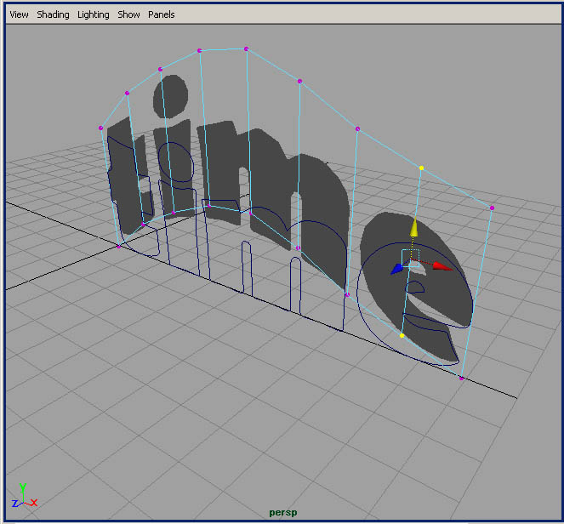Click the blue Z-axis move arrow

[x=397, y=269]
